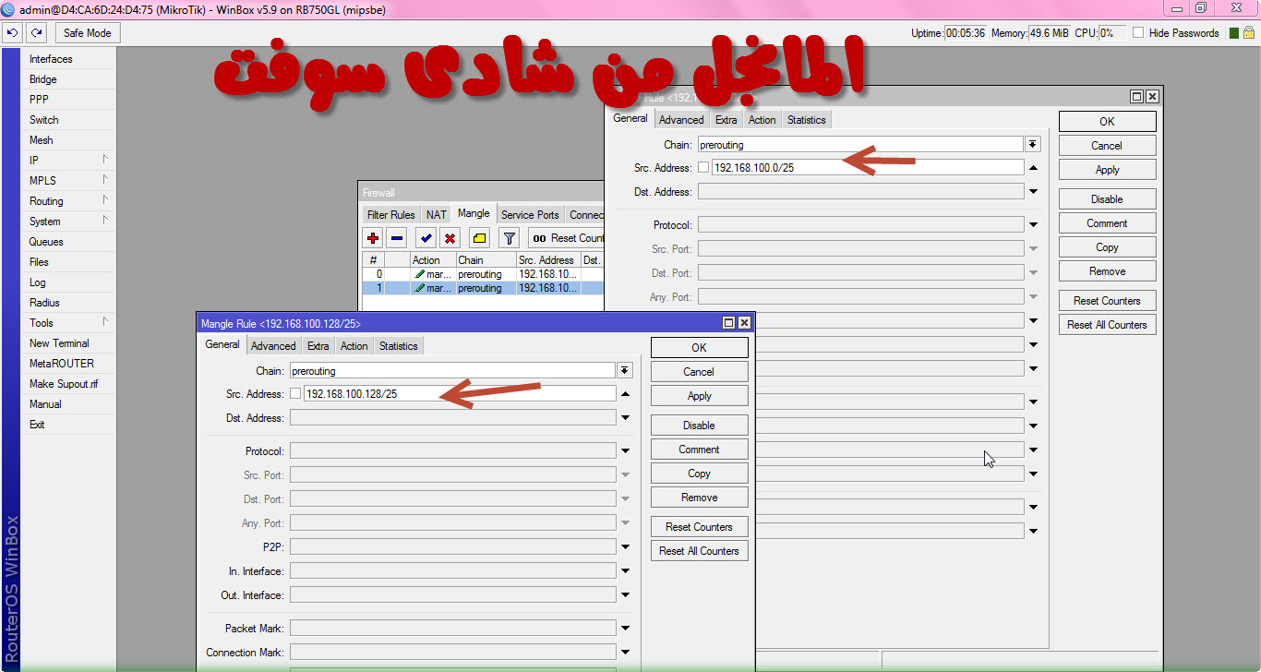1261x672 pixels.
Task: Expand Dst. Address in the 192.168.100.0/25 rule
Action: click(x=1033, y=192)
